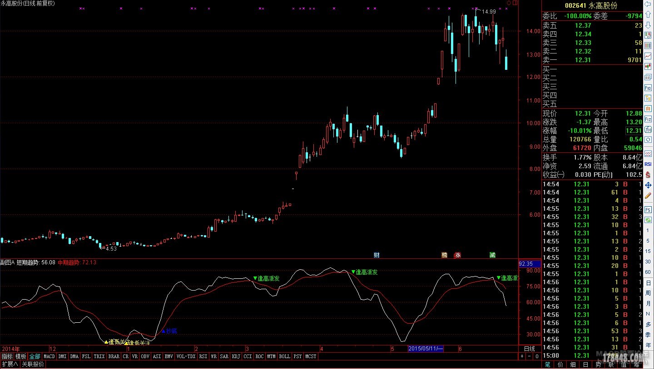Click the back arrow icon in right toolbar
654x369 pixels.
click(x=648, y=4)
